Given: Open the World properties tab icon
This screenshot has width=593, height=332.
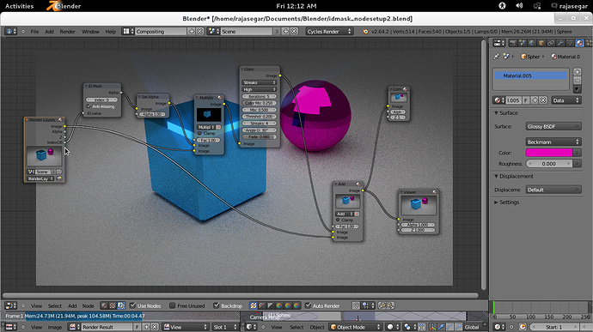Looking at the screenshot, I should pos(532,43).
